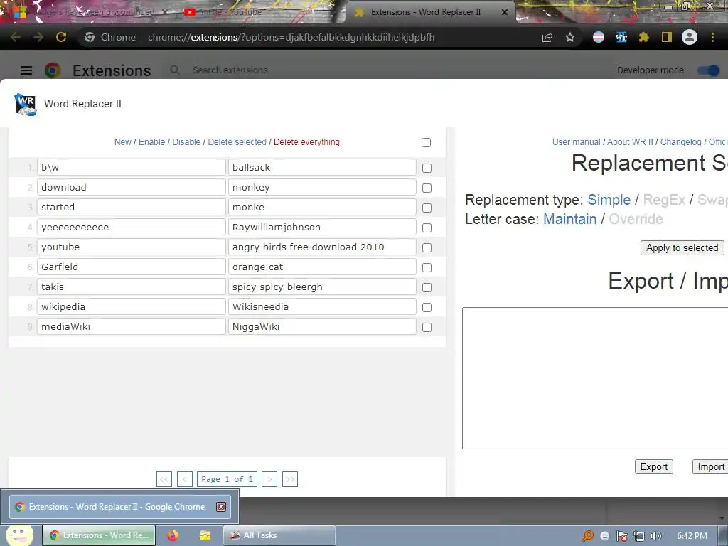Bookmark this page with the star icon

tap(570, 38)
